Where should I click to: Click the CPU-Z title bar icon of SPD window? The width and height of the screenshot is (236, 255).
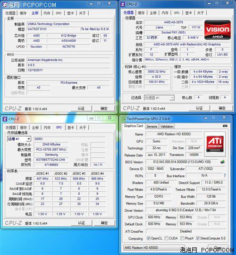5,119
